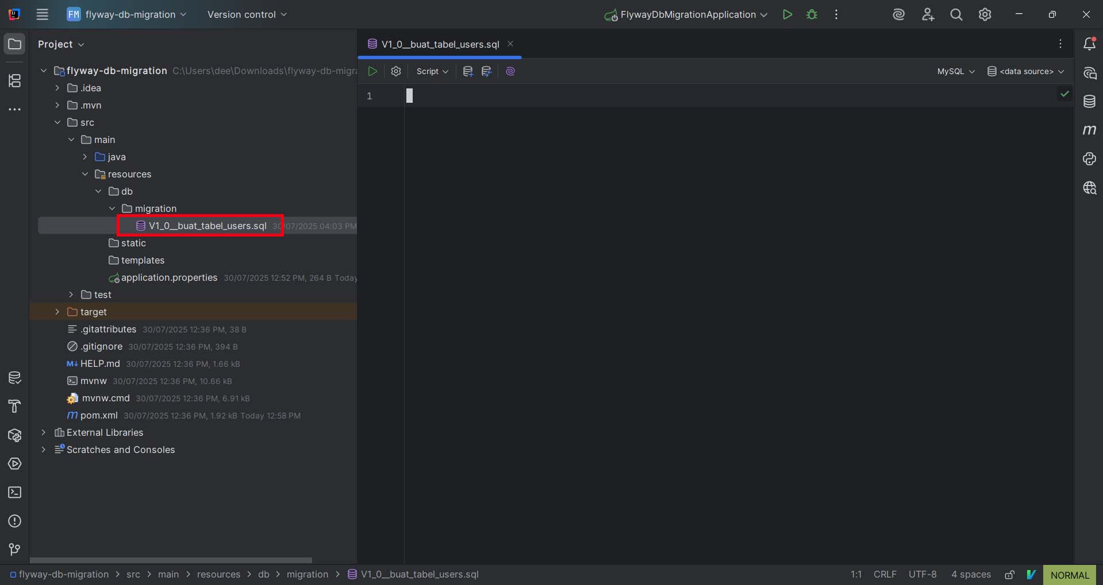Viewport: 1103px width, 585px height.
Task: Collapse the src folder
Action: point(57,122)
